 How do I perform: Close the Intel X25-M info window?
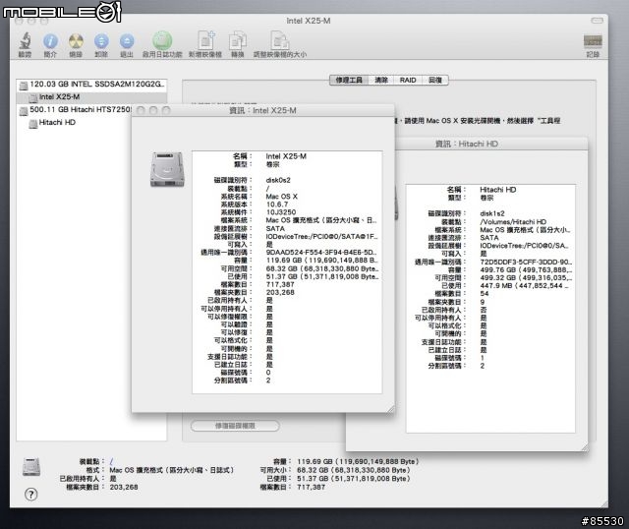click(x=141, y=110)
